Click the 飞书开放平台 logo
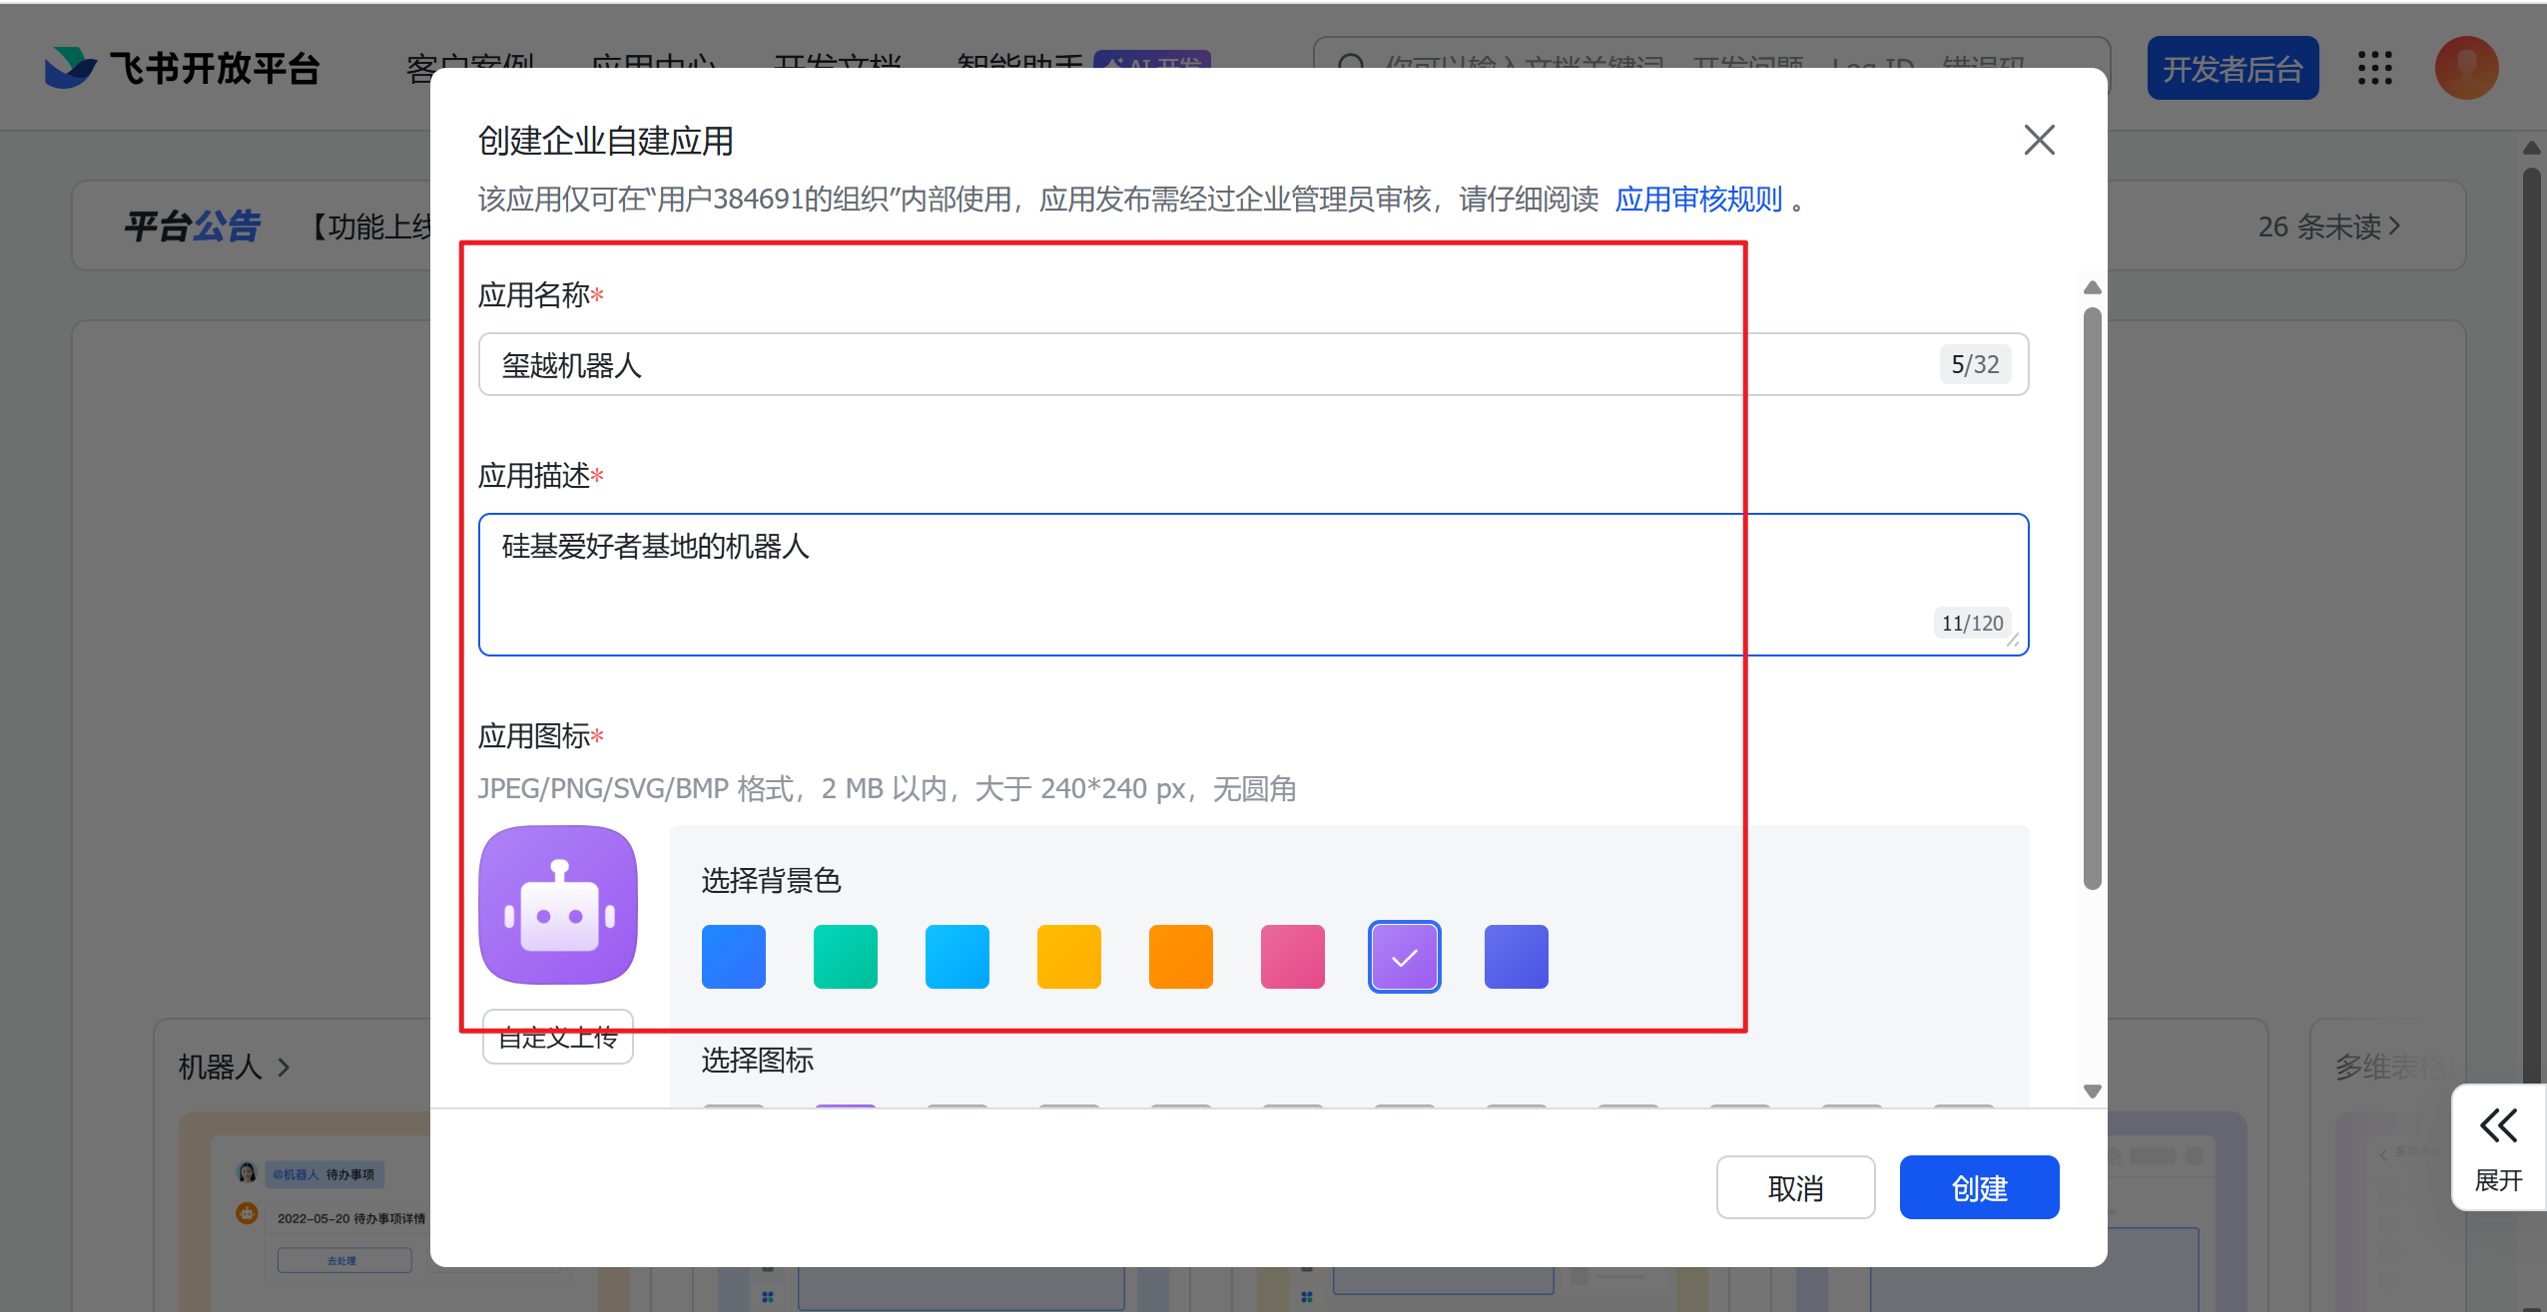 tap(183, 68)
